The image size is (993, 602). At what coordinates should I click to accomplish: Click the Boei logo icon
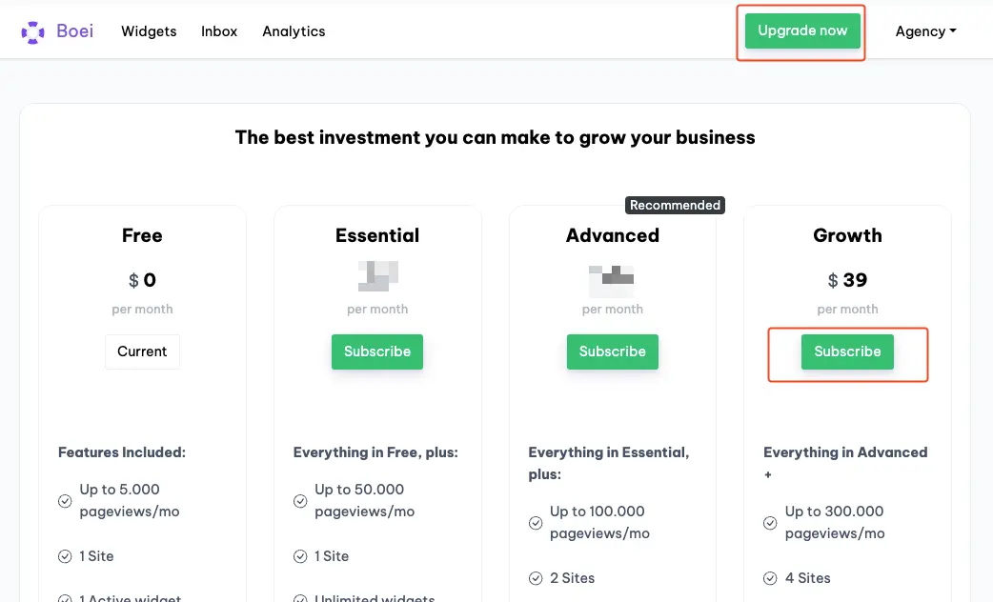(33, 31)
